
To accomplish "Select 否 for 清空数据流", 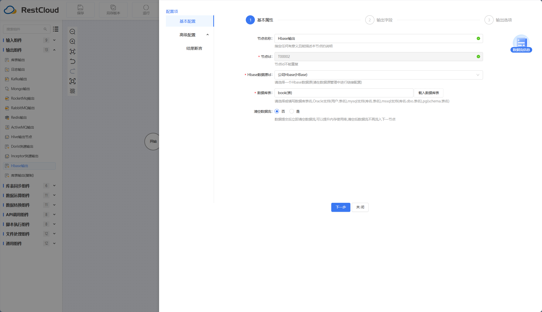I will (277, 111).
